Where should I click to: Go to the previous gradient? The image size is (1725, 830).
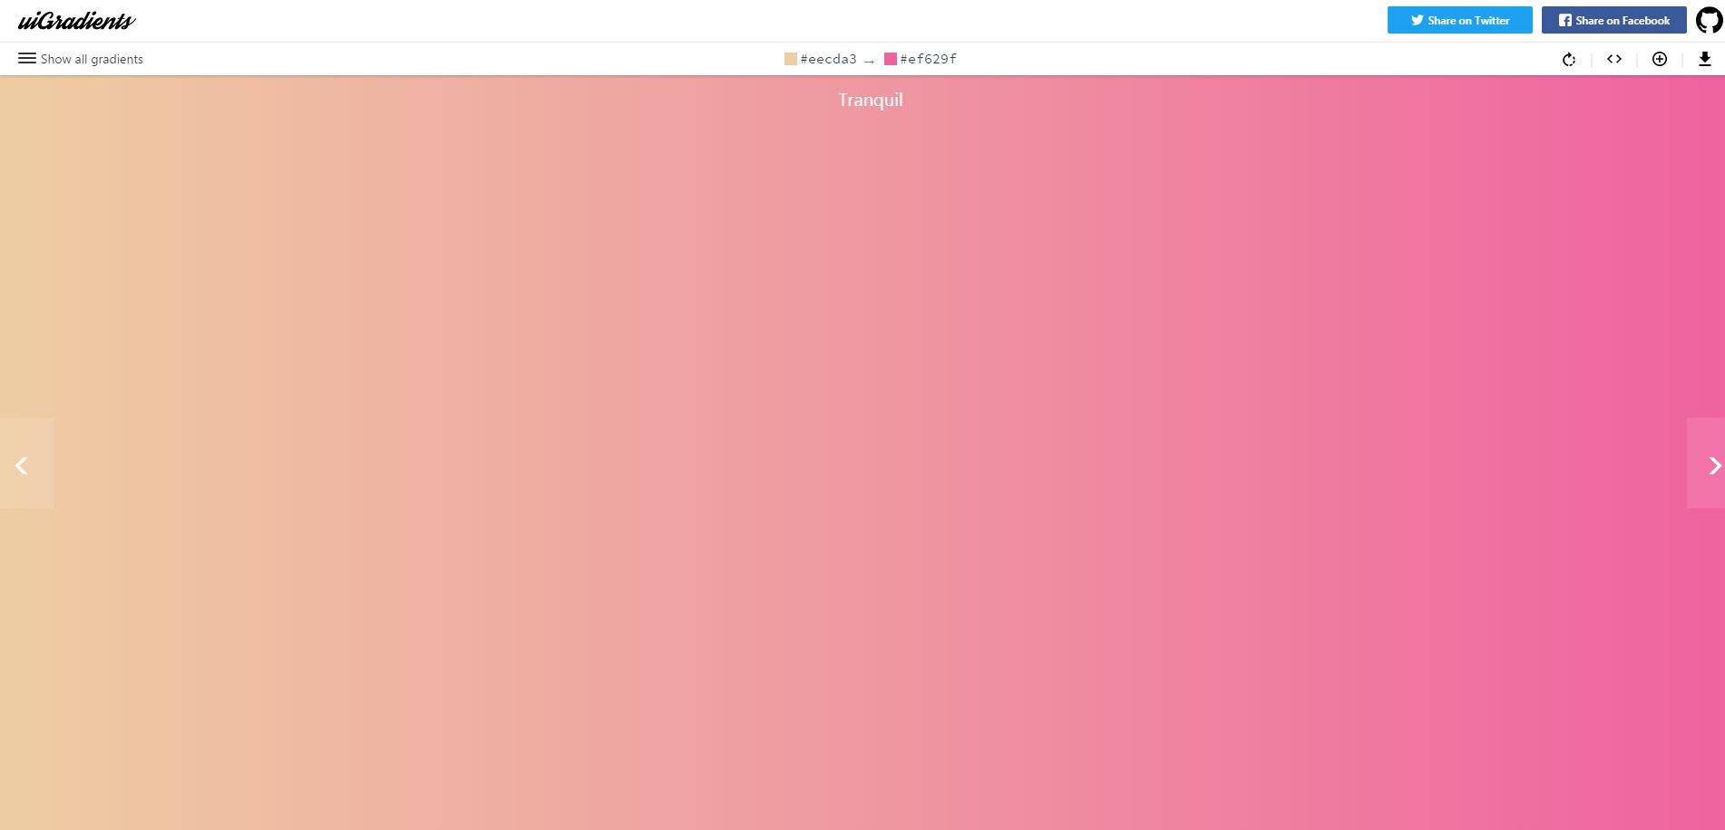[27, 463]
